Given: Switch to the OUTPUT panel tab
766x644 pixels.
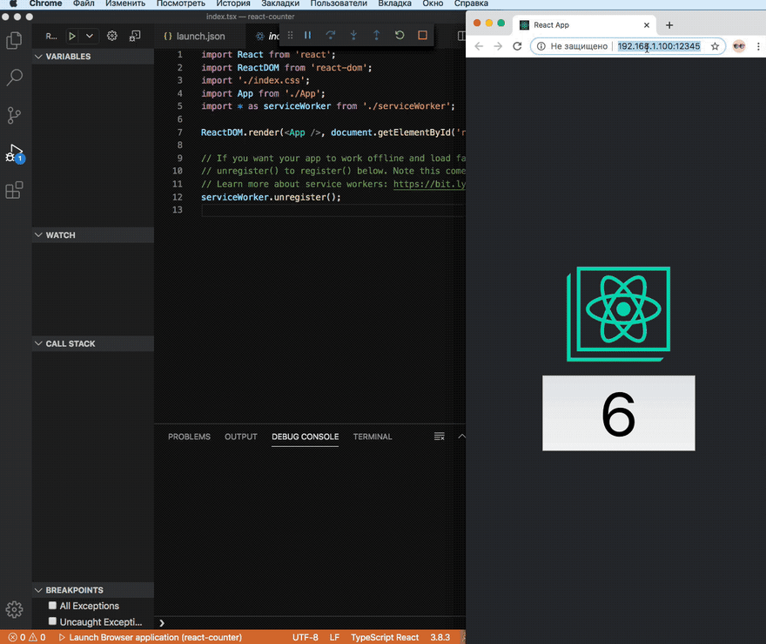Looking at the screenshot, I should point(241,437).
